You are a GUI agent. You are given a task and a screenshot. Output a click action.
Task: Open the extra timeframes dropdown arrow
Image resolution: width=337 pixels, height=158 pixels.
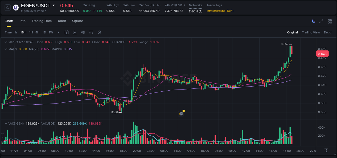click(58, 32)
